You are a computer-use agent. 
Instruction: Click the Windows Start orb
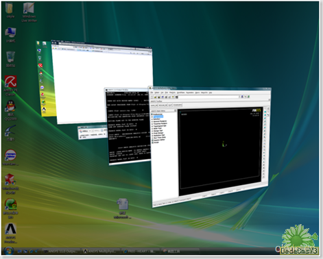[8, 251]
